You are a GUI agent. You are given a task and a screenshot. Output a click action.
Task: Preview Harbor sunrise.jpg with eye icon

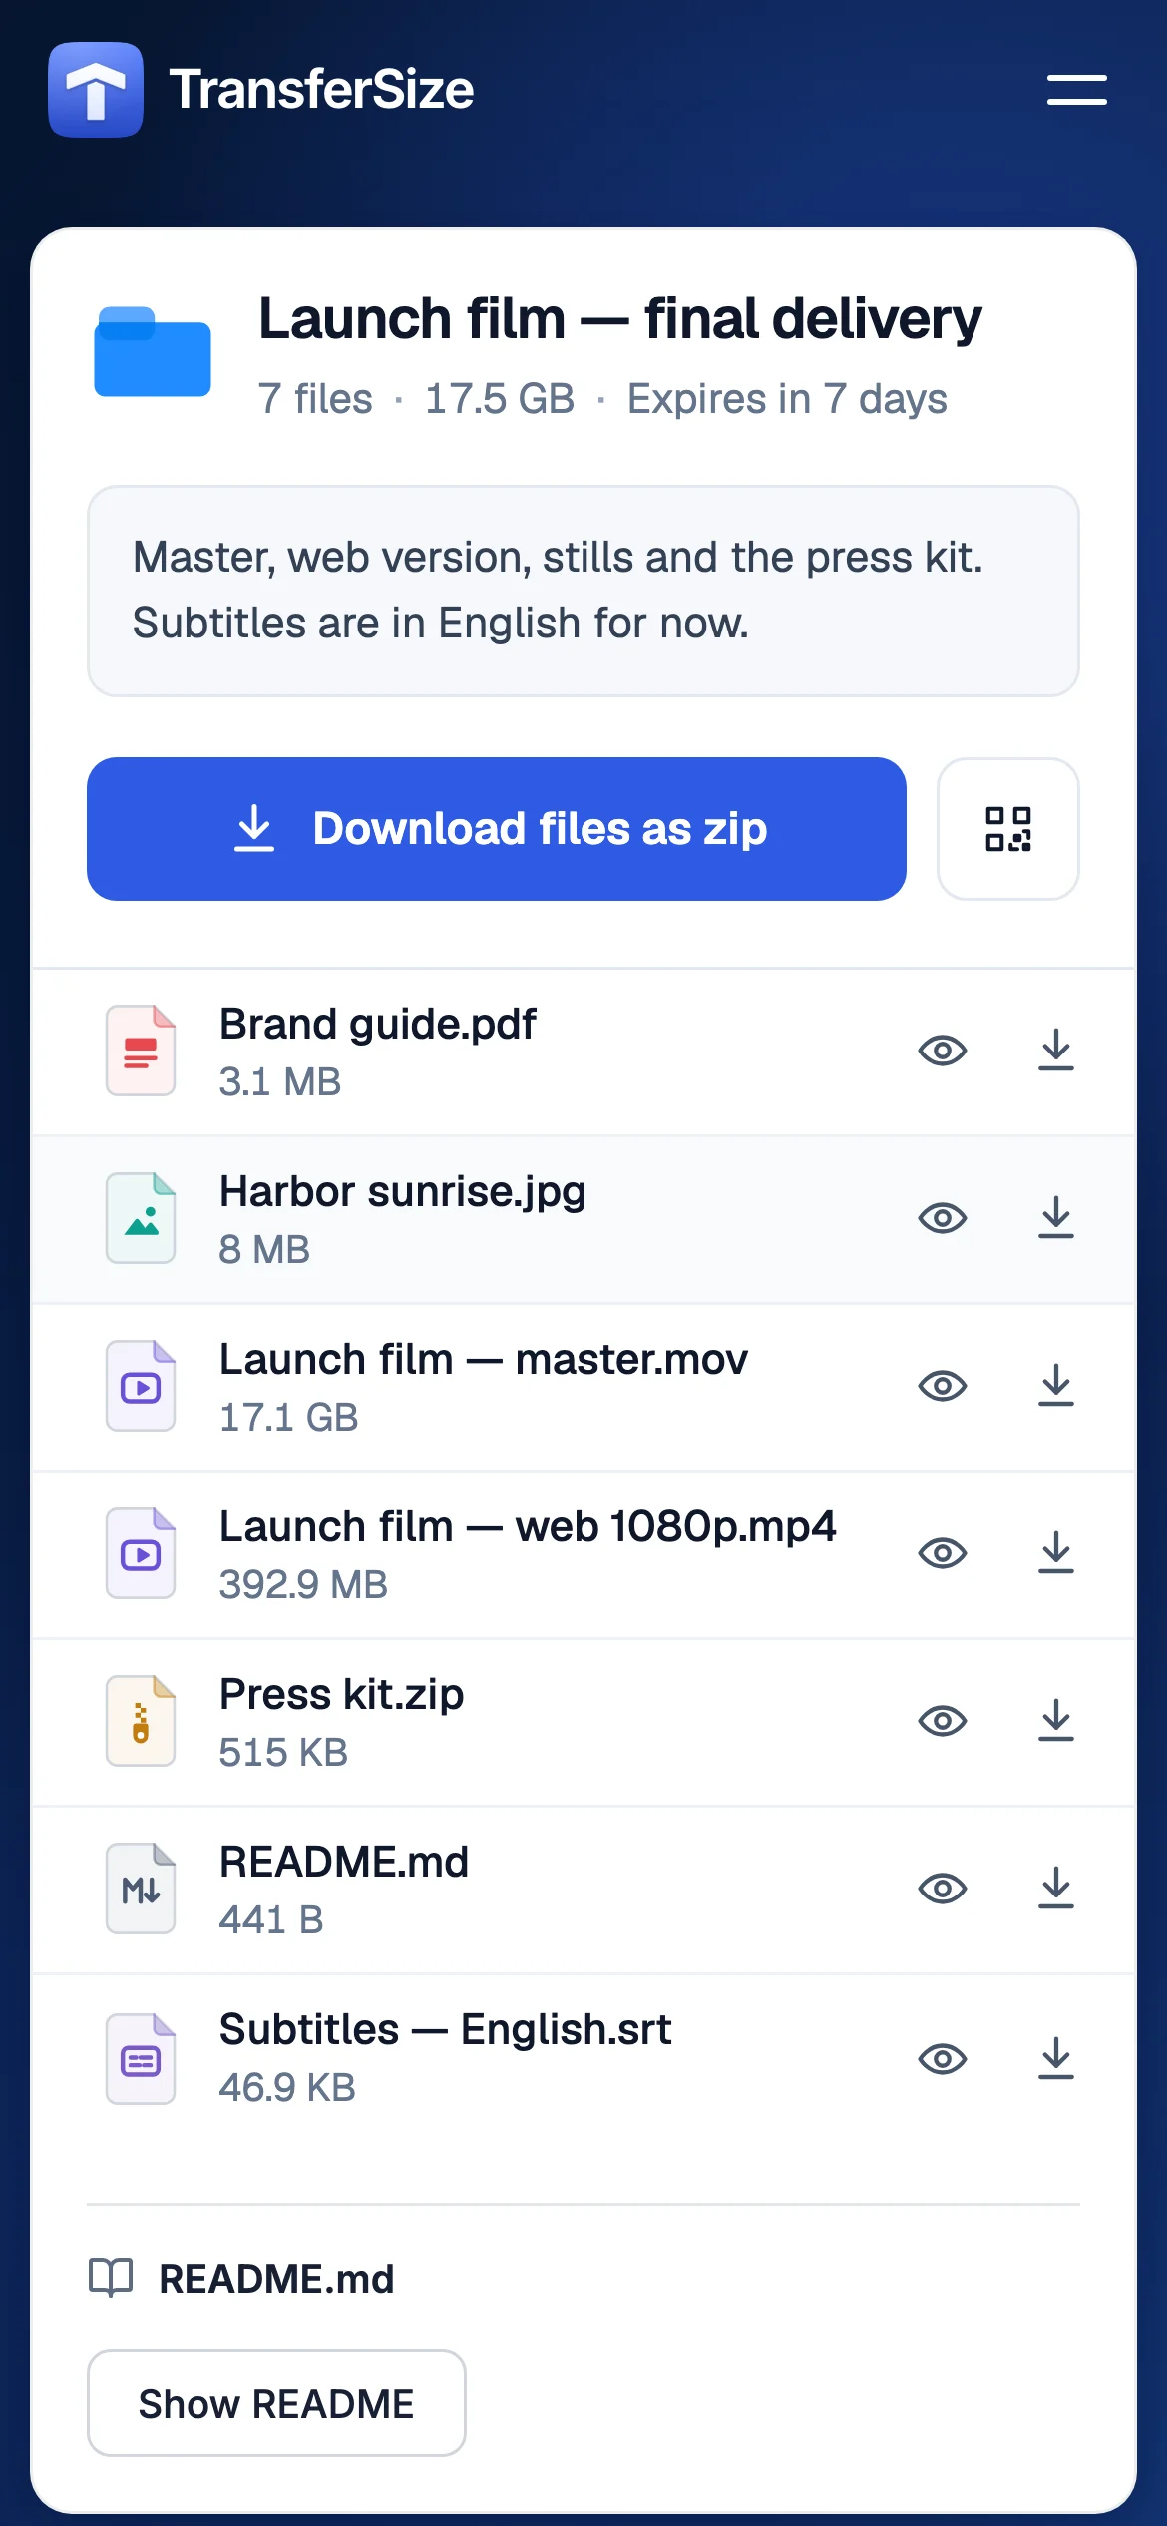click(x=943, y=1218)
